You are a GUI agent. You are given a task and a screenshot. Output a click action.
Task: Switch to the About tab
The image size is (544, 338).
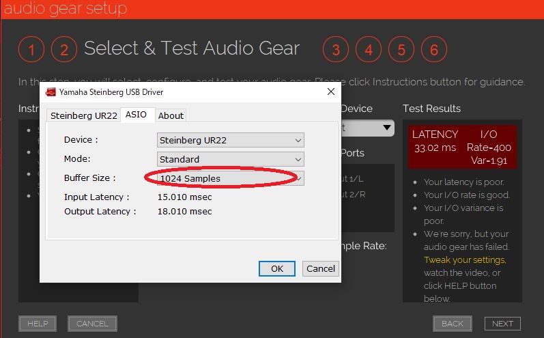click(x=171, y=115)
